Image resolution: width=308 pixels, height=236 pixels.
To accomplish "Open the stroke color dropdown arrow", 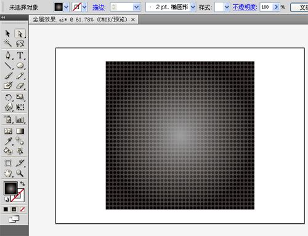I will [x=84, y=7].
